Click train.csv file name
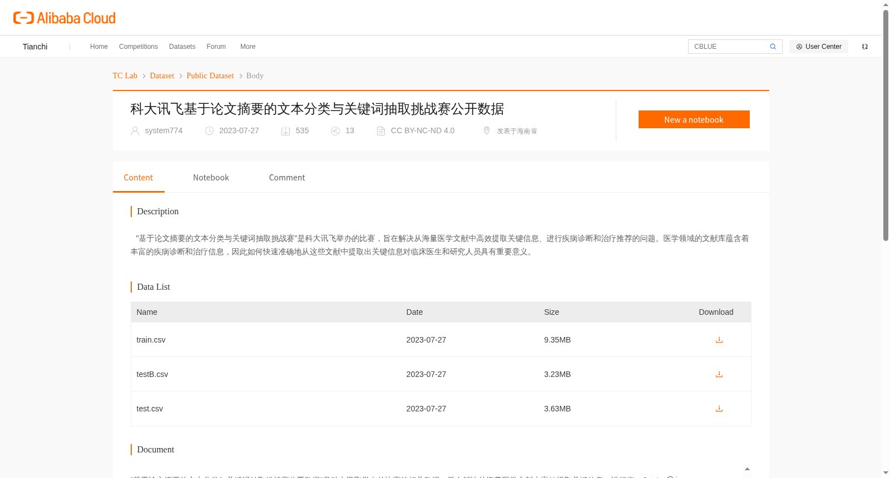Viewport: 890px width, 478px height. coord(151,340)
